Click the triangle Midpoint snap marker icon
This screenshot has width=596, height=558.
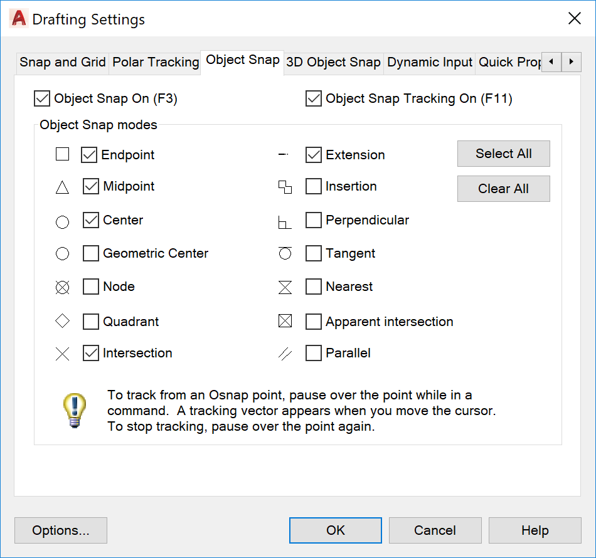click(x=62, y=187)
